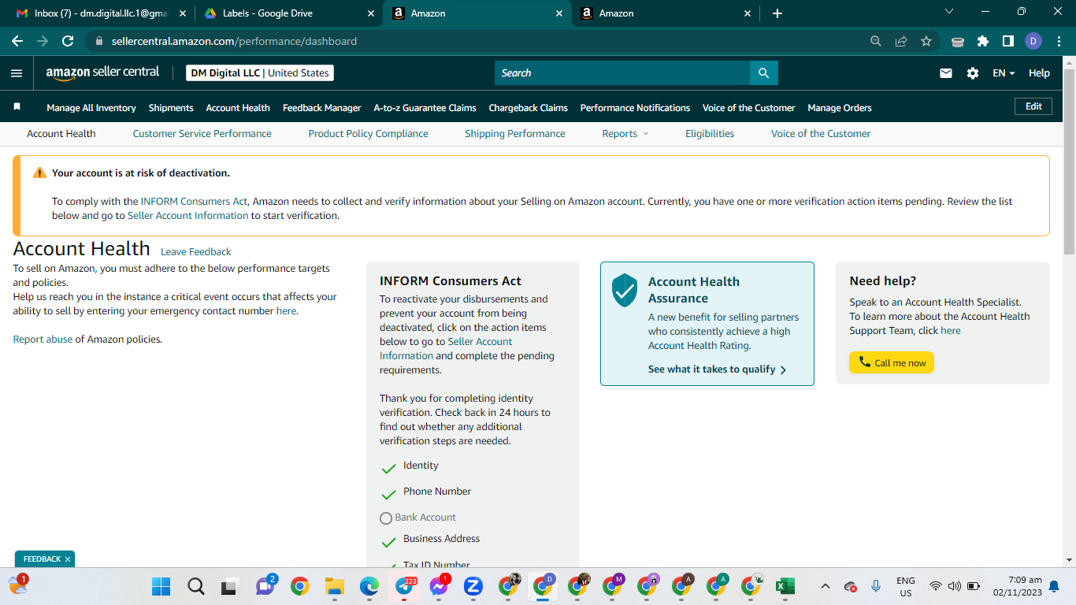Open Performance Notifications

coord(635,108)
